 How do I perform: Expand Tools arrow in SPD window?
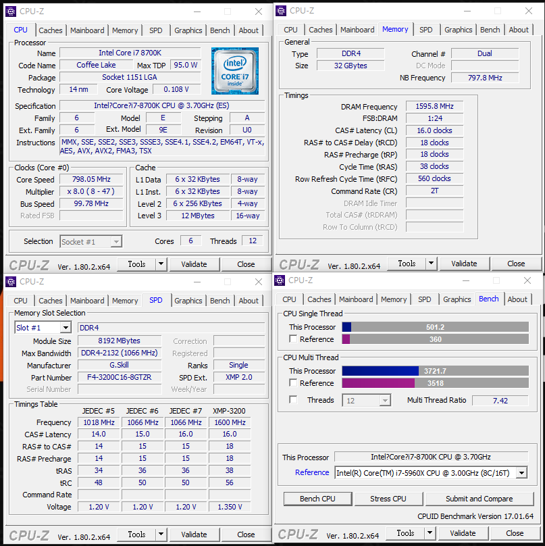pyautogui.click(x=161, y=534)
